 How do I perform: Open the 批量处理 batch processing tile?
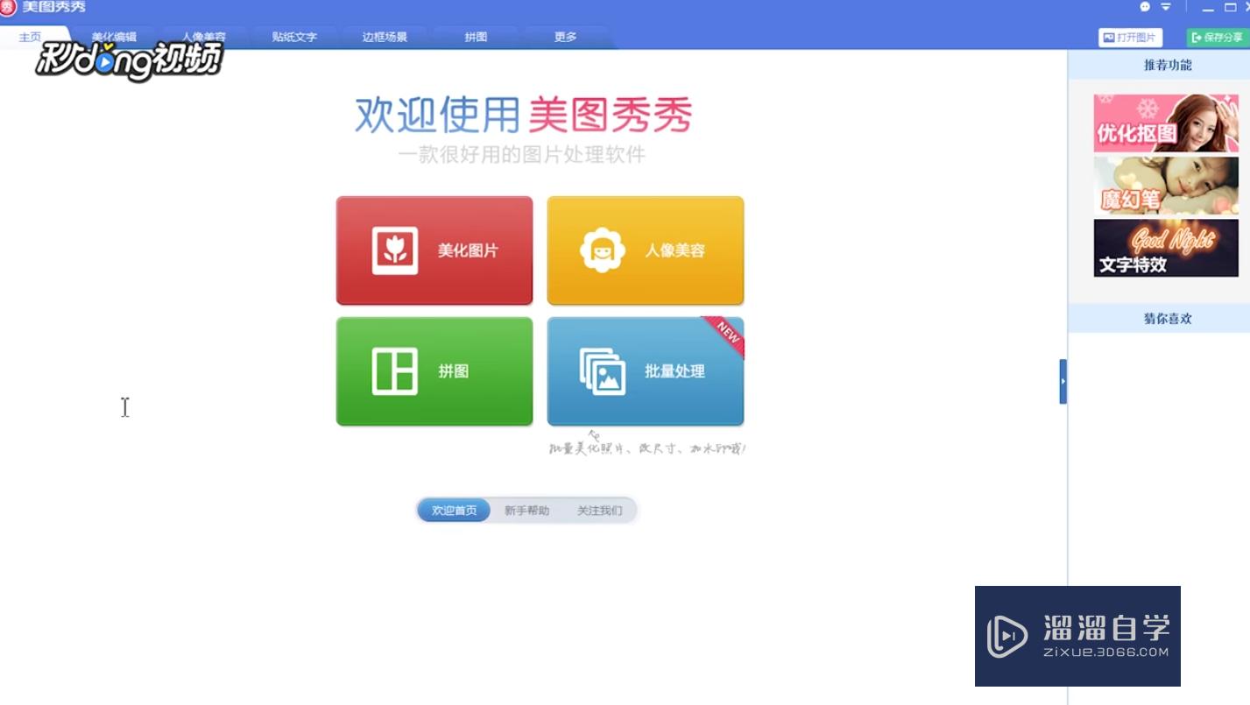coord(646,371)
